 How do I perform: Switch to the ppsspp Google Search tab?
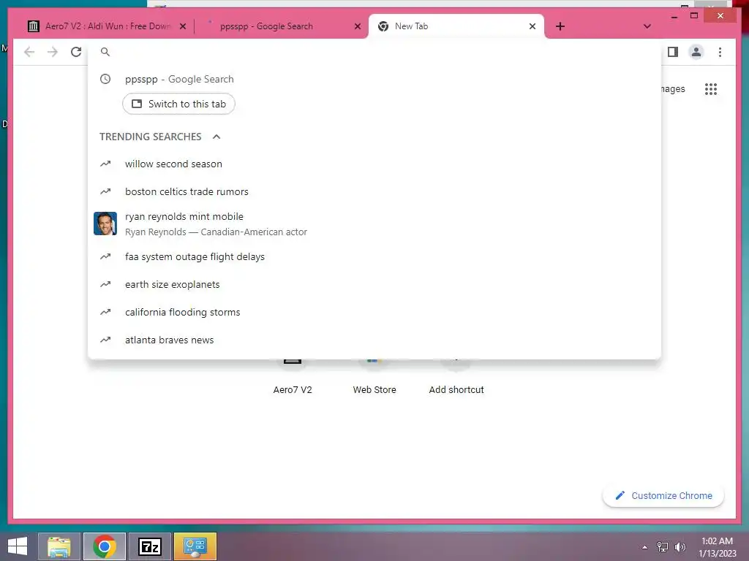[x=282, y=26]
